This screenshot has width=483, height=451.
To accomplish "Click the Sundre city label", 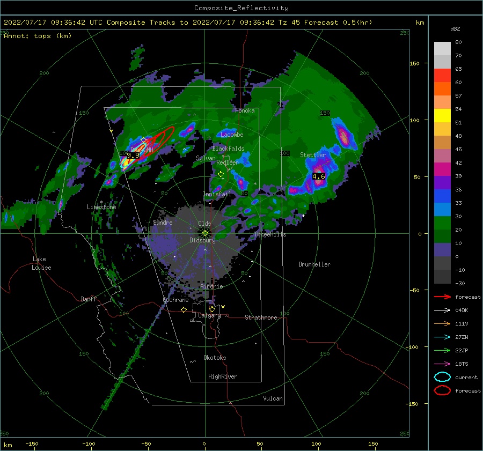I will (x=163, y=222).
